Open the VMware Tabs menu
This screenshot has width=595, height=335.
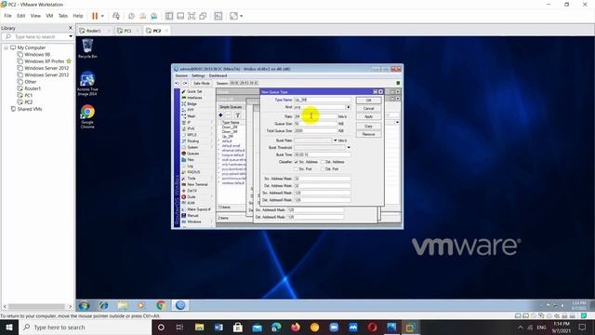tap(63, 16)
